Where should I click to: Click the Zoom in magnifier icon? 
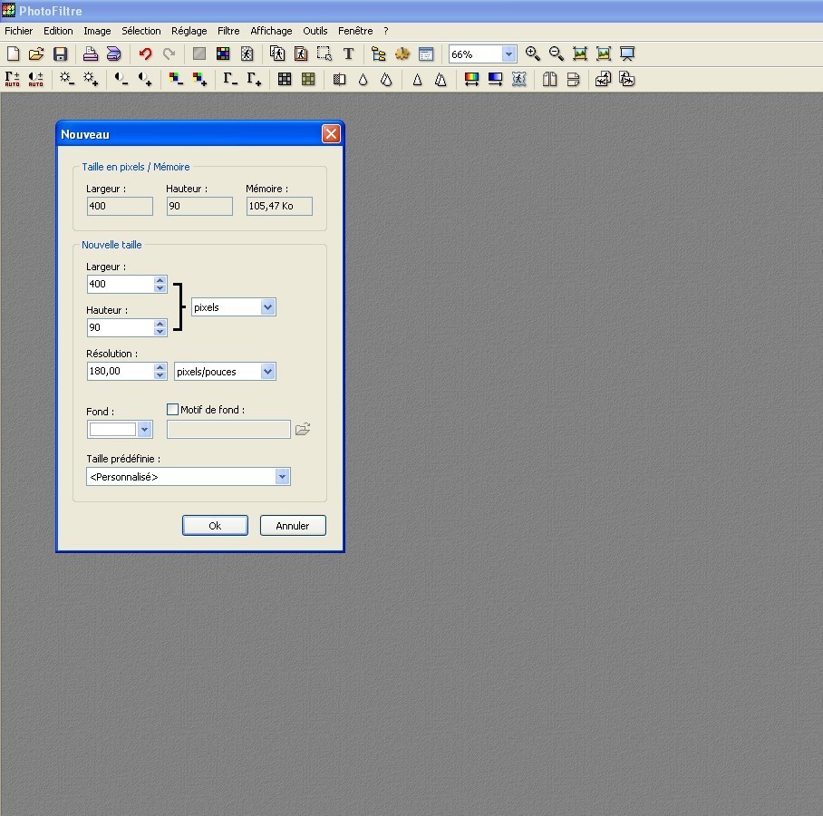533,54
